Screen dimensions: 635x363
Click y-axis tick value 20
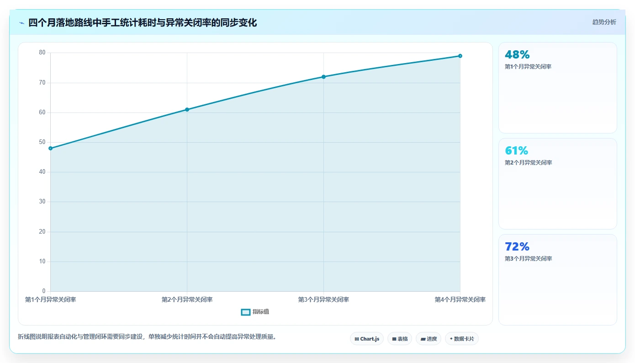coord(42,232)
